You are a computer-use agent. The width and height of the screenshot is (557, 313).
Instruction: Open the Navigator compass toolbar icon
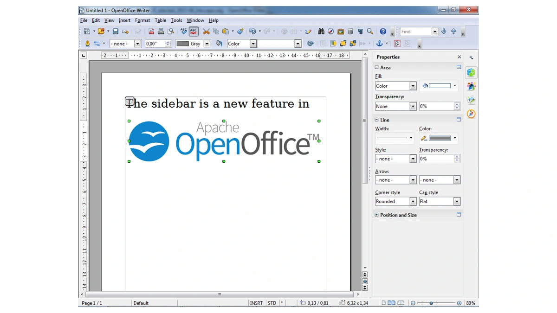click(x=330, y=32)
